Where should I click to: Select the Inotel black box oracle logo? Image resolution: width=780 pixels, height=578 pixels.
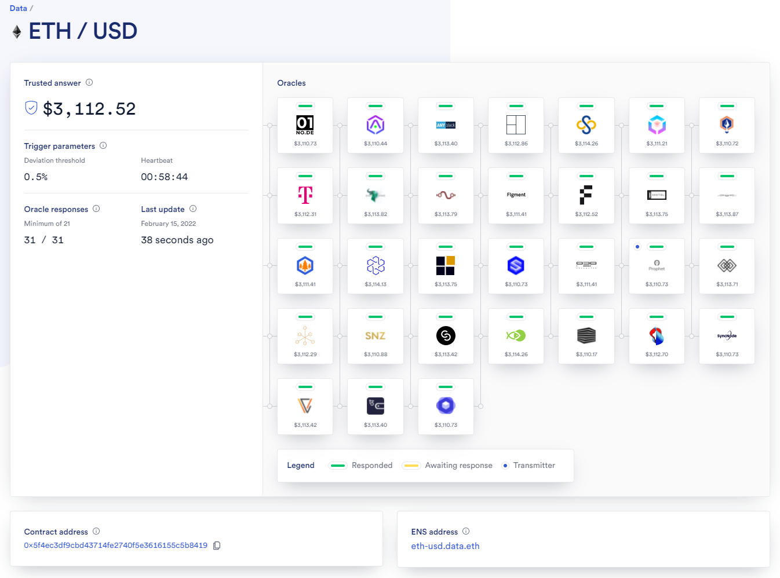pyautogui.click(x=657, y=195)
